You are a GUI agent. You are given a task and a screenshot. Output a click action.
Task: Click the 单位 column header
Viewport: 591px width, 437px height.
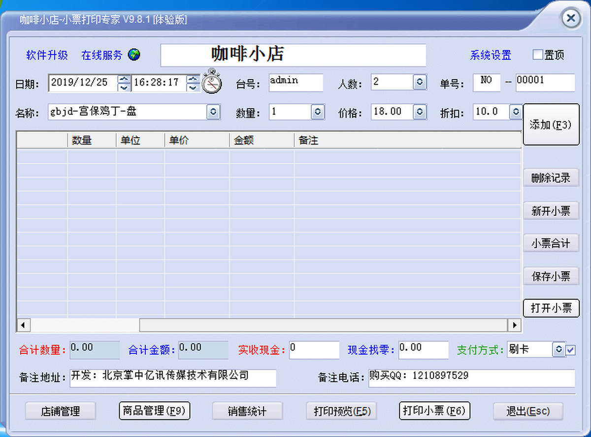(140, 141)
